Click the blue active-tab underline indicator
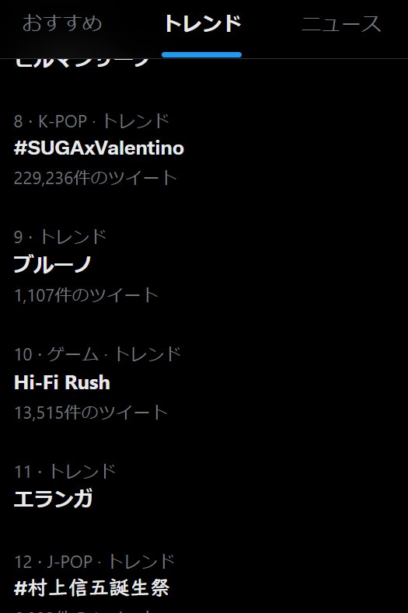The width and height of the screenshot is (408, 613). pyautogui.click(x=201, y=54)
